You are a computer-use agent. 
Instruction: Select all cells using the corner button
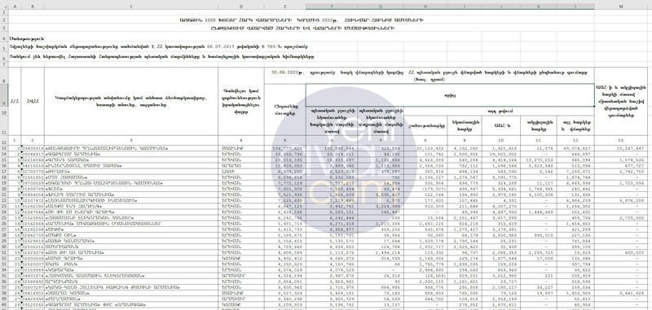tap(4, 7)
